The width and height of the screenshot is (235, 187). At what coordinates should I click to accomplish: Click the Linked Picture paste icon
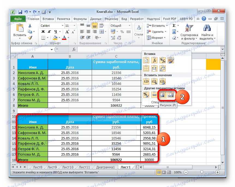click(x=170, y=95)
